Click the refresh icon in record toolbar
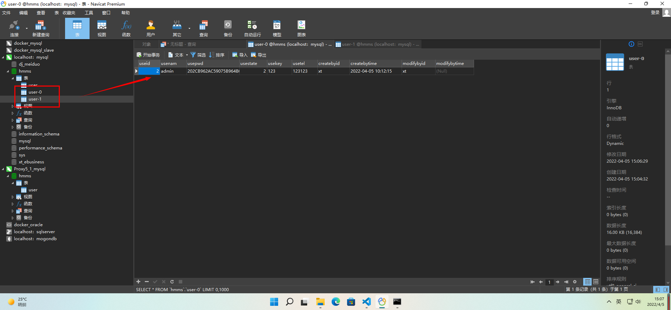671x310 pixels. click(x=172, y=282)
